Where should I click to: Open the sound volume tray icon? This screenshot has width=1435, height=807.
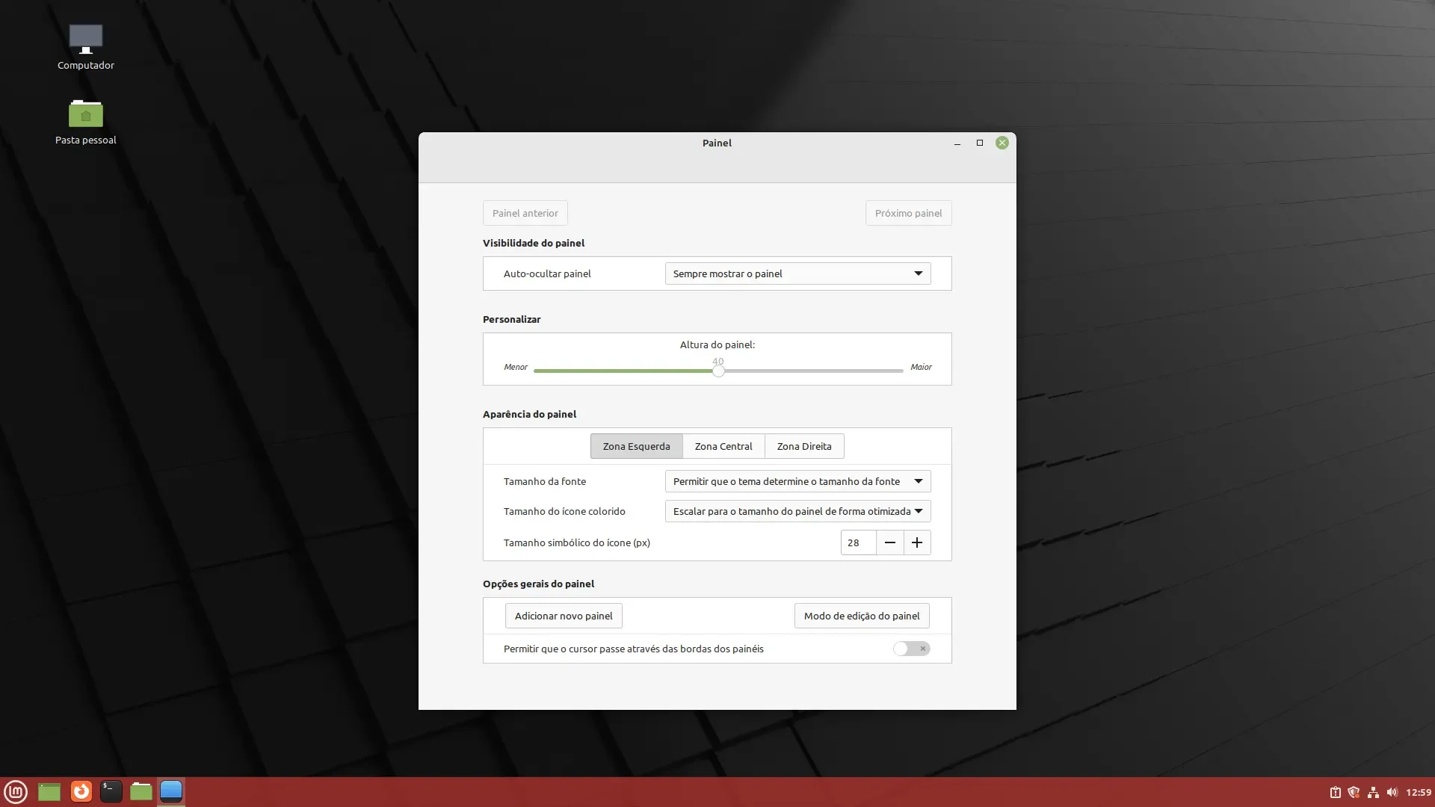[1392, 792]
